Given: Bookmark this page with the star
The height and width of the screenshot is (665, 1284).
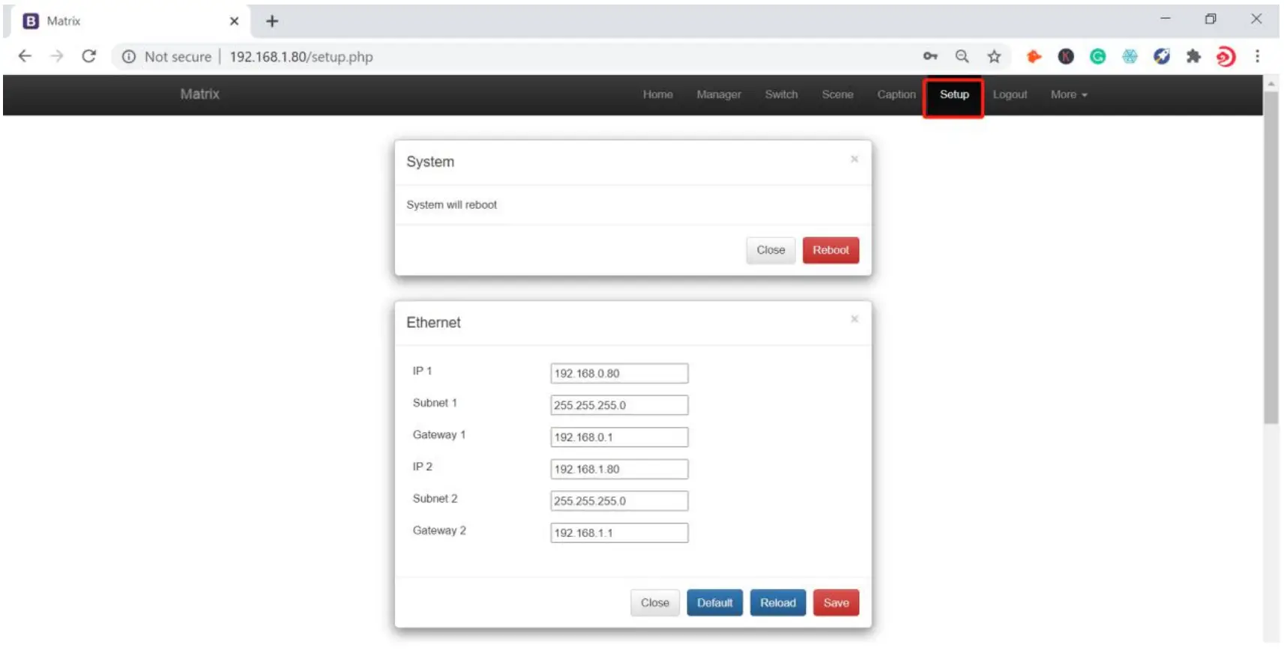Looking at the screenshot, I should coord(994,56).
